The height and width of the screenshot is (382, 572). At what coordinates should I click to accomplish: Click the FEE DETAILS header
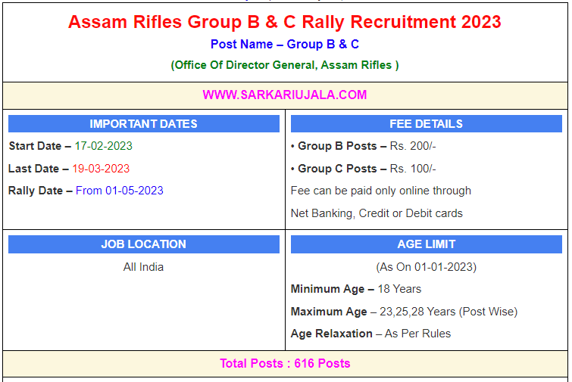coord(426,124)
